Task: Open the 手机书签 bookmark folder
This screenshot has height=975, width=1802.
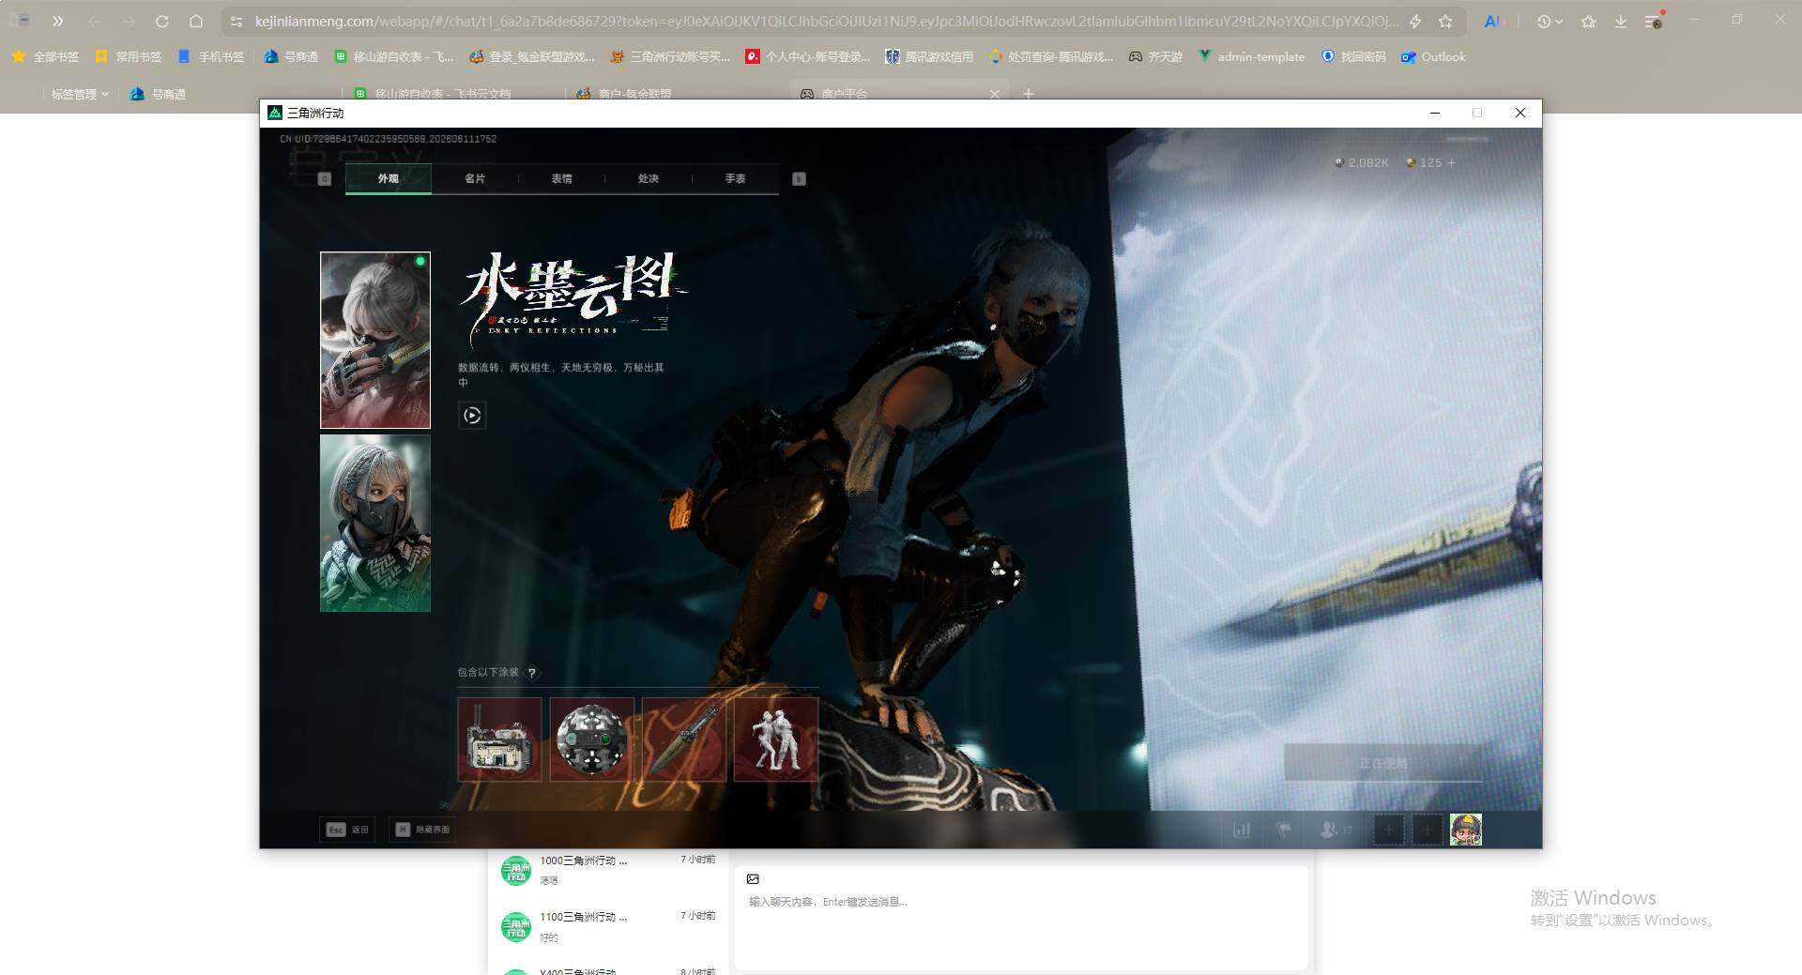Action: coord(210,57)
